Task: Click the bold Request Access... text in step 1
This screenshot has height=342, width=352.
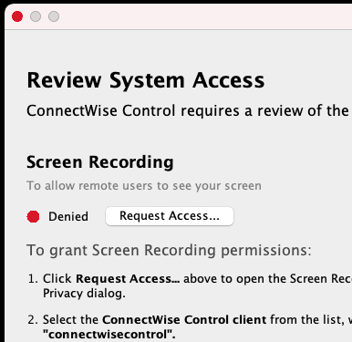Action: coord(128,279)
